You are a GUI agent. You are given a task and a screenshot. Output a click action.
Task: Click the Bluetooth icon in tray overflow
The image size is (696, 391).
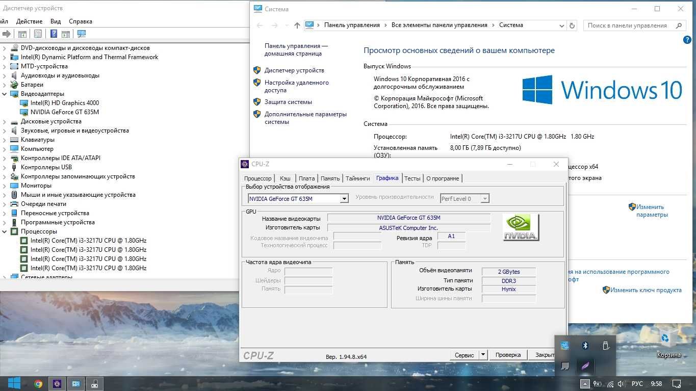(x=585, y=345)
